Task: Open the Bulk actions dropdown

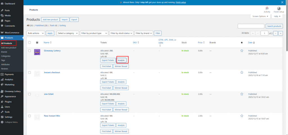Action: [36, 33]
